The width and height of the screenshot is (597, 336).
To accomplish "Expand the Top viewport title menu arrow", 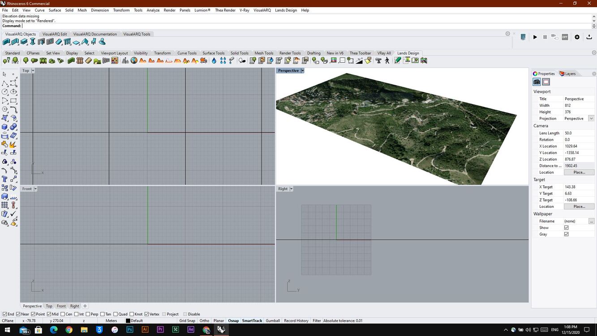I will click(33, 71).
